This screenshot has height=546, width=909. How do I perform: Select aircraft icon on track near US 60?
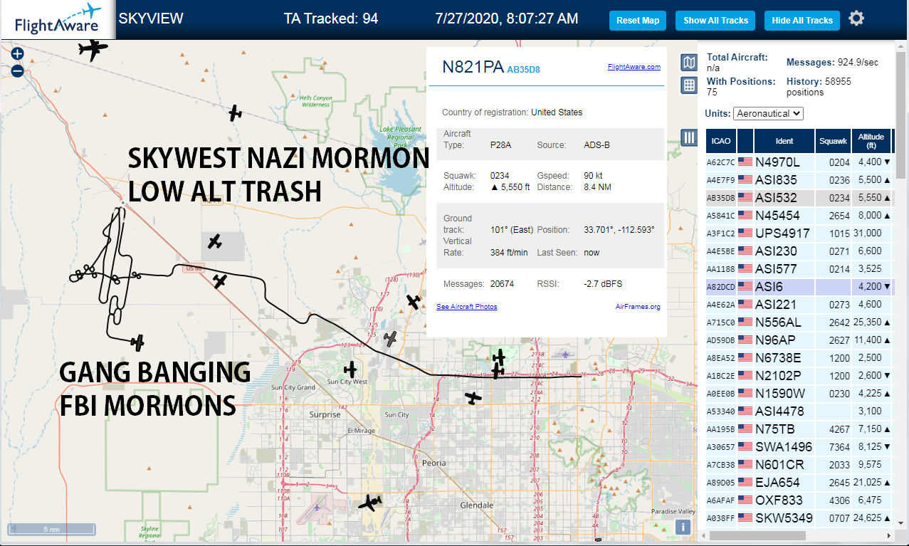[x=220, y=281]
